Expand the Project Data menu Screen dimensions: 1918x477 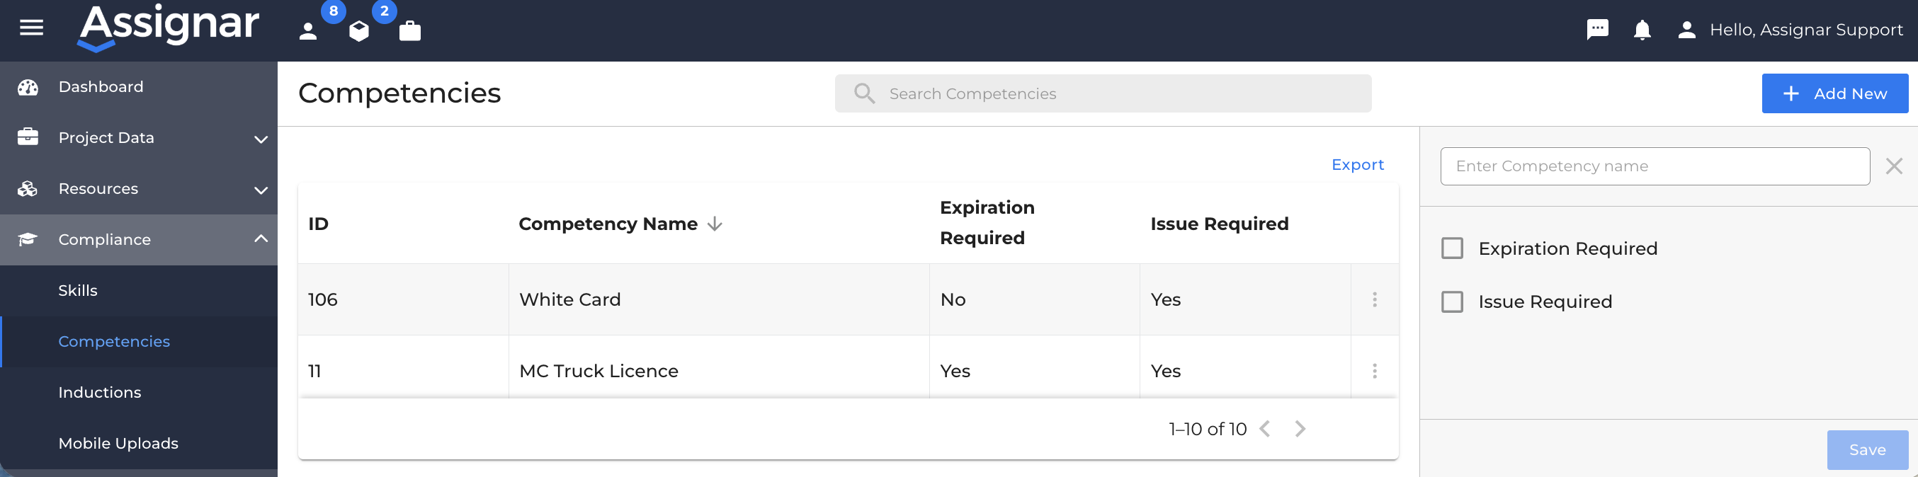(139, 138)
